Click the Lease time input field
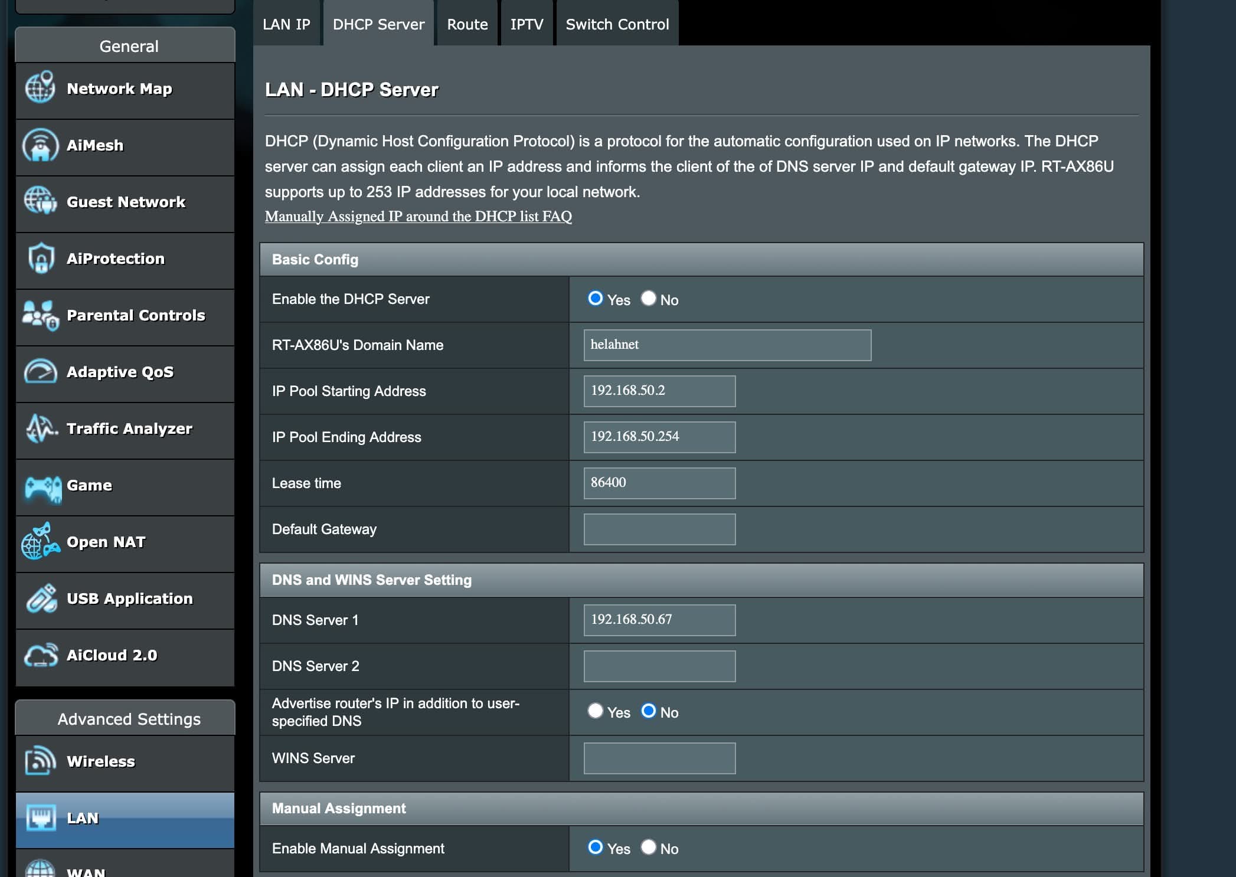Image resolution: width=1236 pixels, height=877 pixels. point(659,483)
